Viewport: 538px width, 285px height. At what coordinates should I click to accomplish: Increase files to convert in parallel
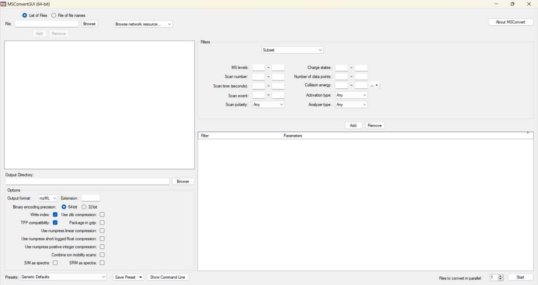click(x=501, y=276)
